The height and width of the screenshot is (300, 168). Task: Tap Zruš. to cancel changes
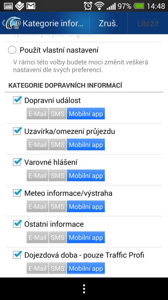point(108,23)
